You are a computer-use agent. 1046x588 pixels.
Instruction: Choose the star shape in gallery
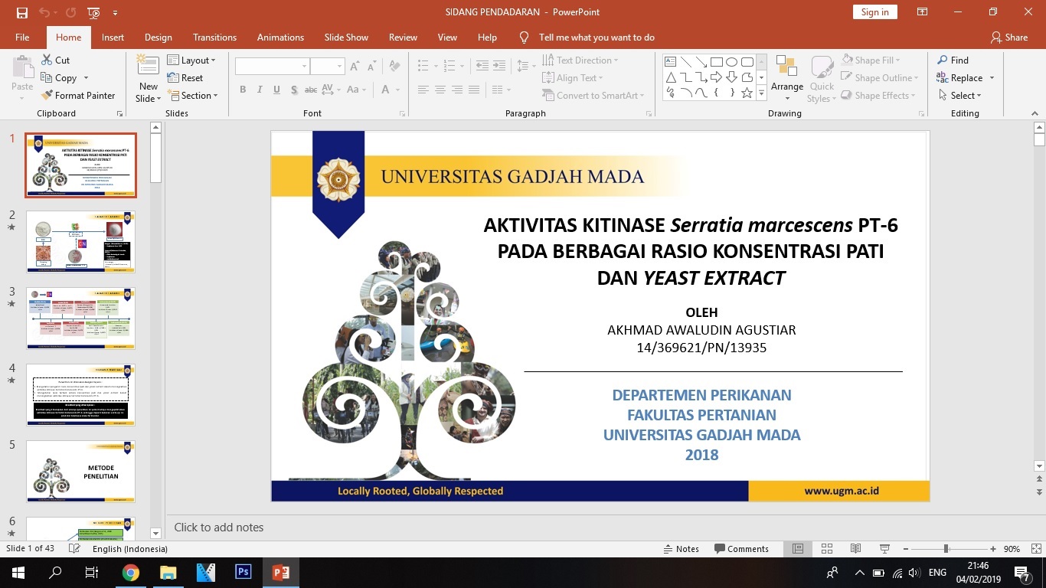pos(747,93)
